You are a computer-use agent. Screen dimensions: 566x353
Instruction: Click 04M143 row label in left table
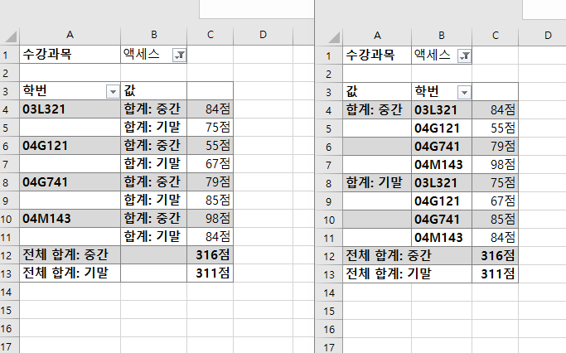click(70, 218)
